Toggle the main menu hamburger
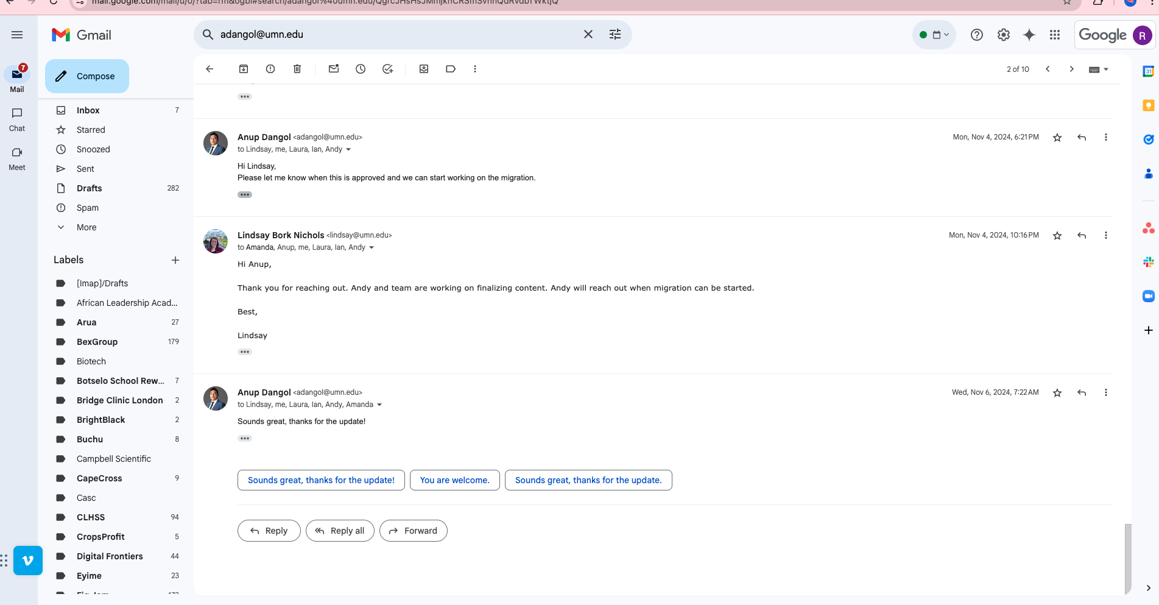The width and height of the screenshot is (1159, 605). tap(17, 35)
